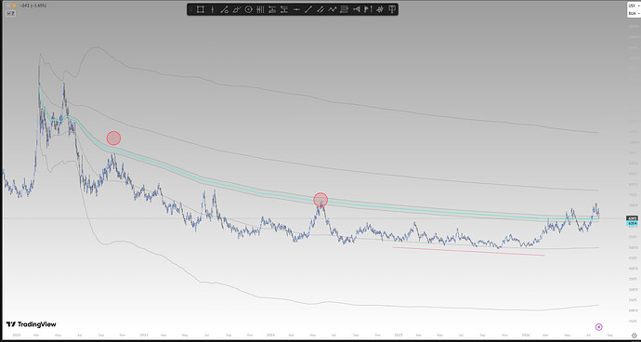Screen dimensions: 641x342
Task: Collapse the indicator legend box
Action: click(10, 13)
